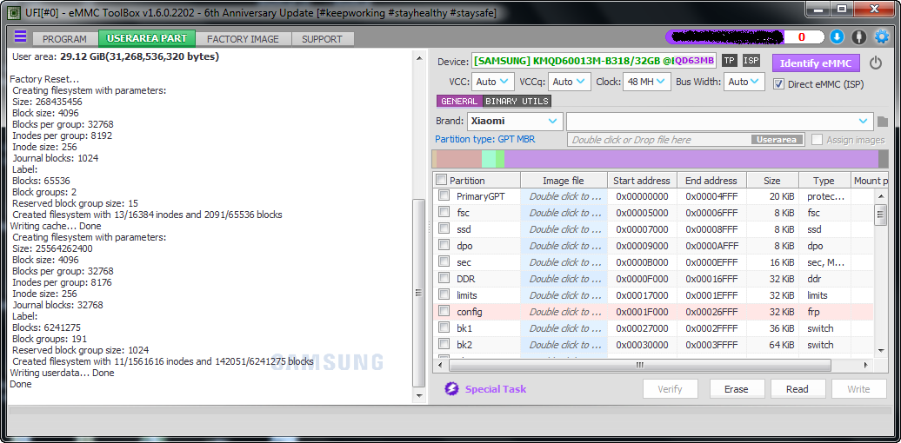
Task: Click the UFI application title icon
Action: pyautogui.click(x=15, y=12)
